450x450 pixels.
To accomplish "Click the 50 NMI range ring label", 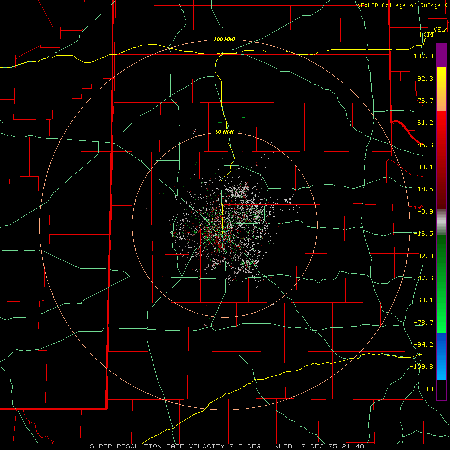I will pos(224,132).
